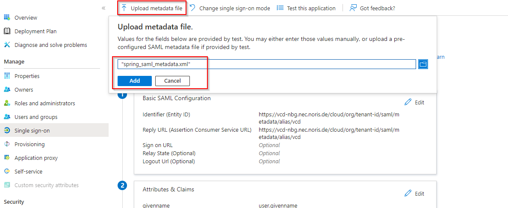The height and width of the screenshot is (208, 508).
Task: Click the Security section header
Action: click(14, 202)
